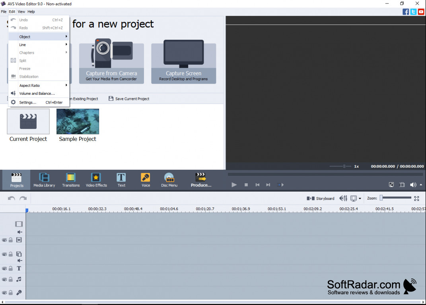Toggle visibility of the video effects track

point(4,240)
